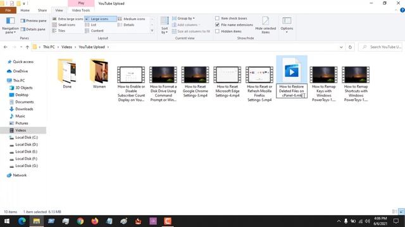Choose Tiles layout

pyautogui.click(x=59, y=31)
